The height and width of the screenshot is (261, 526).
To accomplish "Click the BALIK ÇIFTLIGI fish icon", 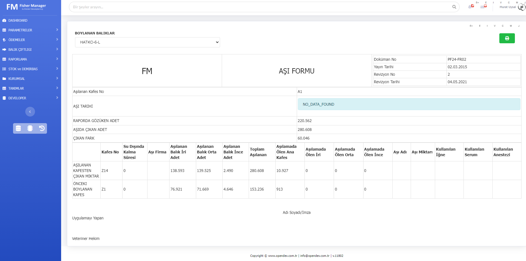I will tap(4, 50).
